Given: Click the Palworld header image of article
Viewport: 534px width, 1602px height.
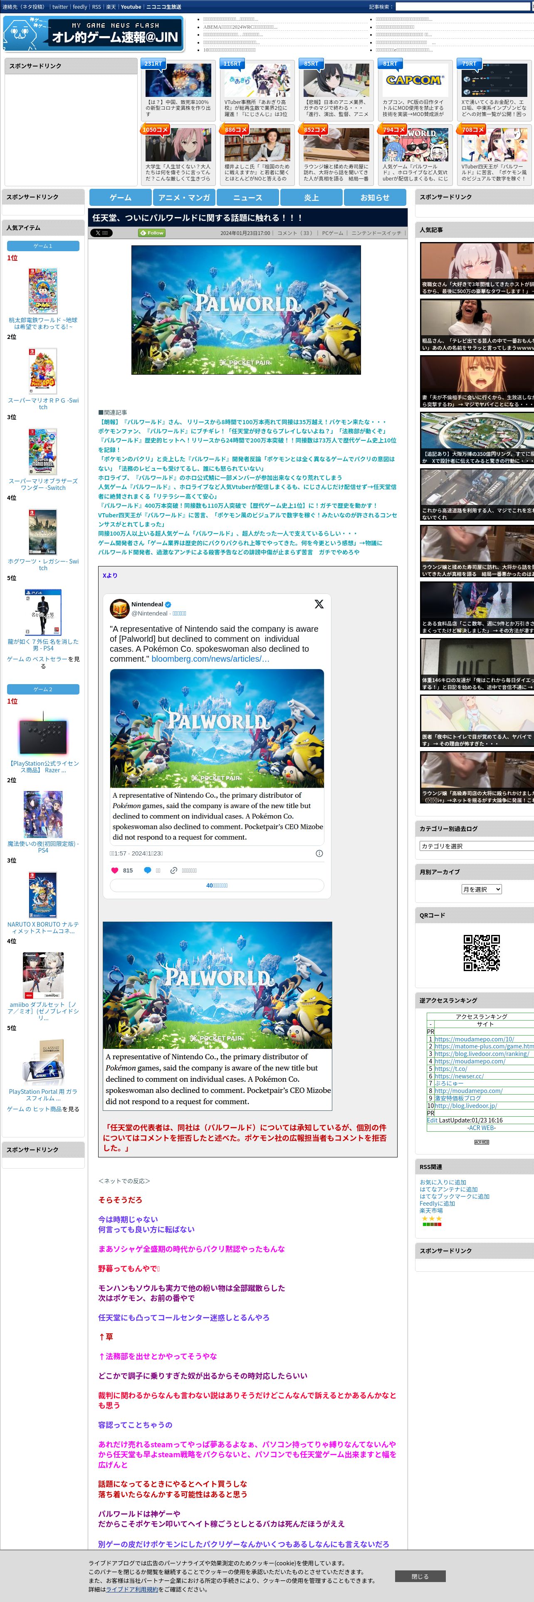Looking at the screenshot, I should (246, 310).
